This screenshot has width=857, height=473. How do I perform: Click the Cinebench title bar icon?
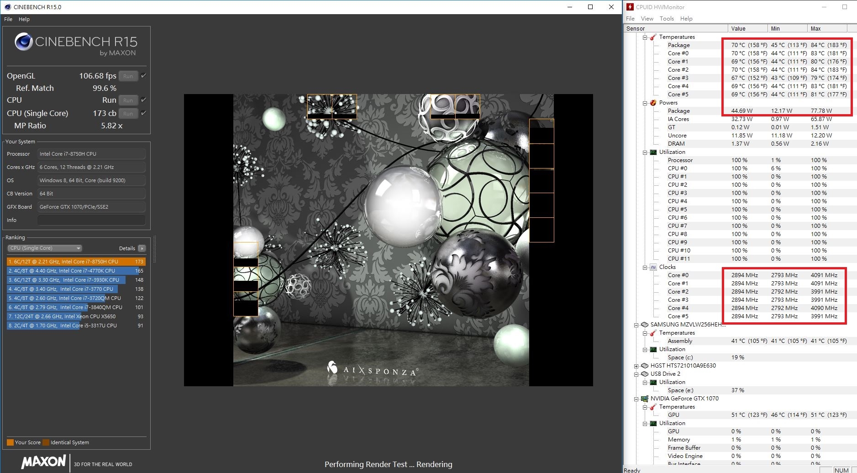7,7
